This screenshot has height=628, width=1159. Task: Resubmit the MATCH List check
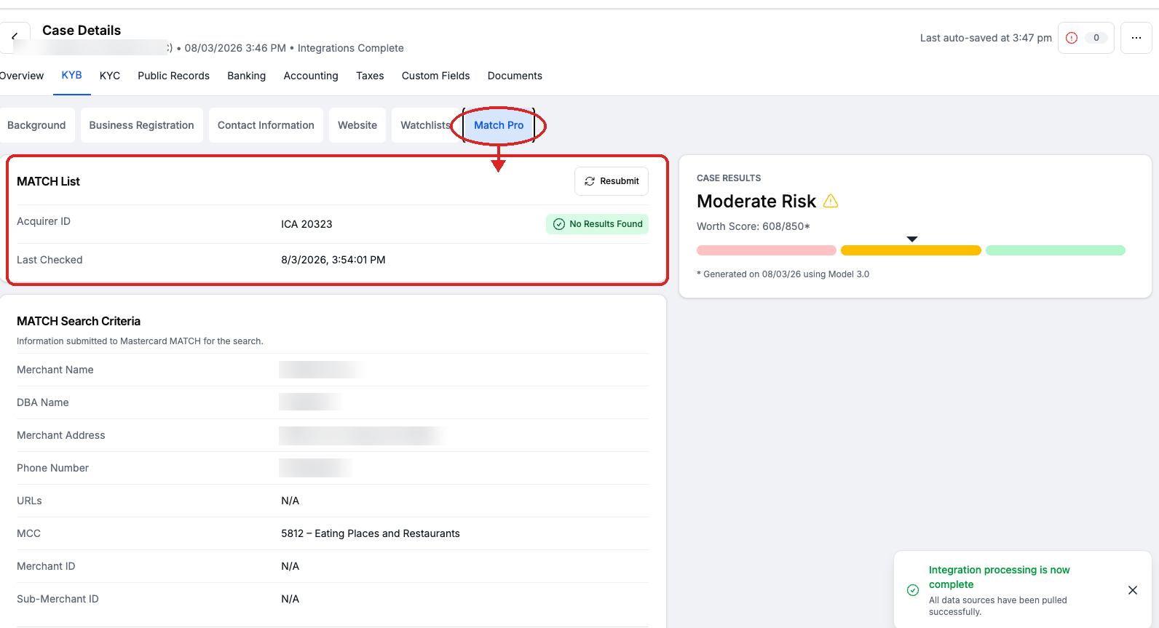point(612,181)
